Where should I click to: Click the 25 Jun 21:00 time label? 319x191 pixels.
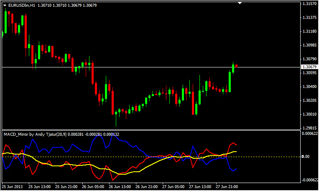[x=66, y=187]
